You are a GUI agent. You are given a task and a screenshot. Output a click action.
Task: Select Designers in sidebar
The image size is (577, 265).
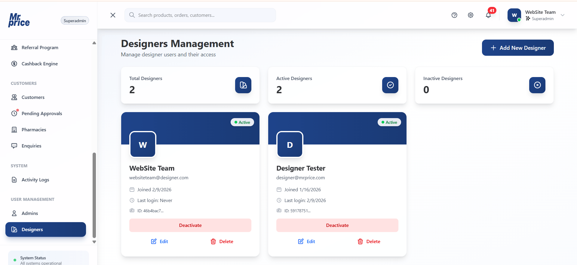46,229
